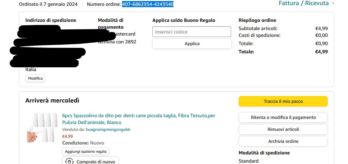
Task: Click the highlighted order number 407-6862354-4243540
Action: pos(147,4)
